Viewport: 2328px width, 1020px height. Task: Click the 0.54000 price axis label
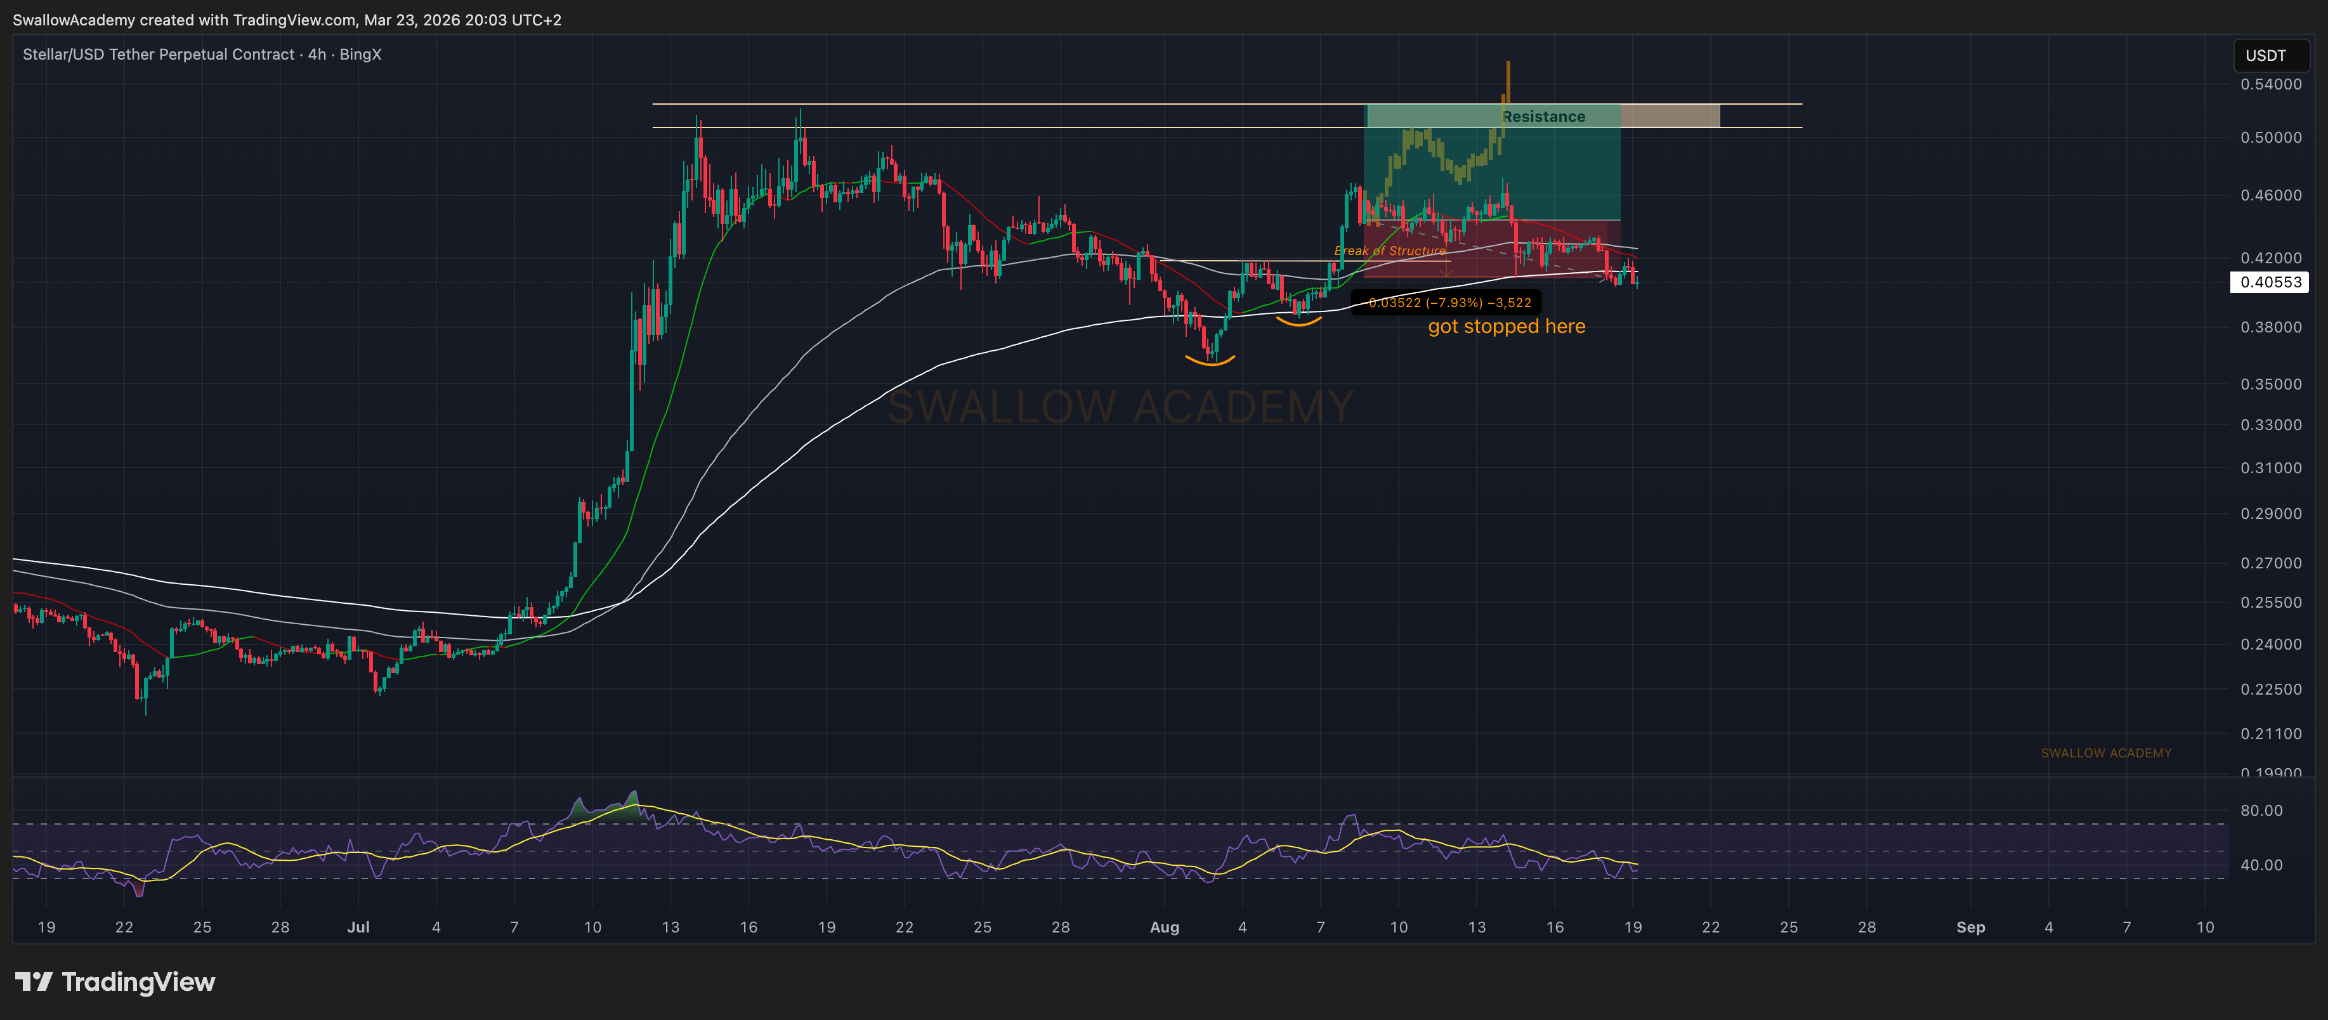point(2271,84)
